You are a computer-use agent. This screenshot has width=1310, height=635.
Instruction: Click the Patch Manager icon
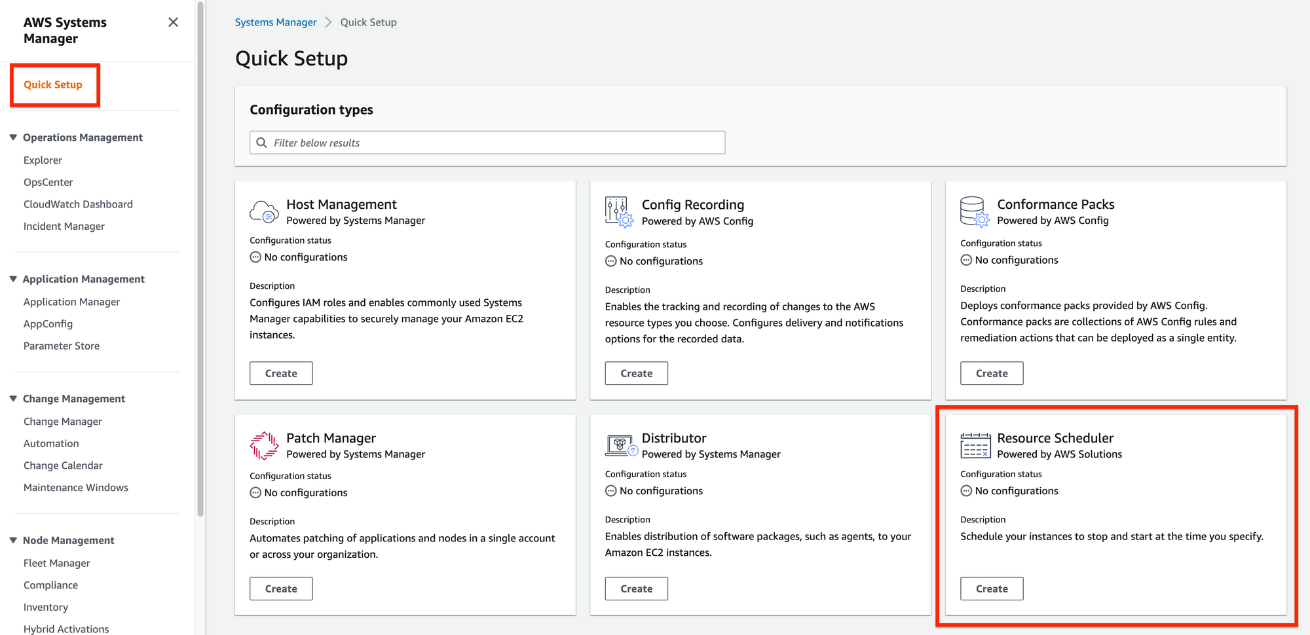[x=264, y=445]
